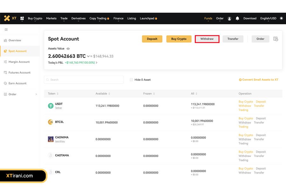Toggle assets value visibility eye
This screenshot has width=286, height=190.
68,49
